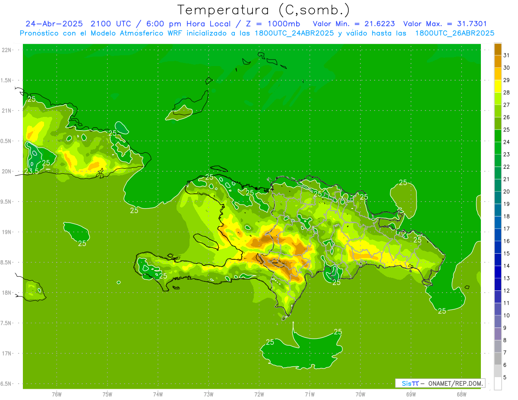Select the date text '24-Abr-2025'
The image size is (518, 400).
tap(54, 24)
